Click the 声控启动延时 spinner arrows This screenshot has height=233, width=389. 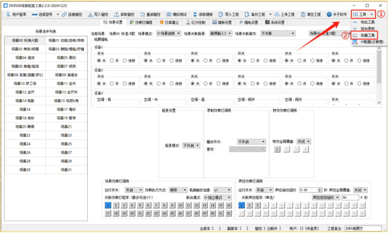320,190
